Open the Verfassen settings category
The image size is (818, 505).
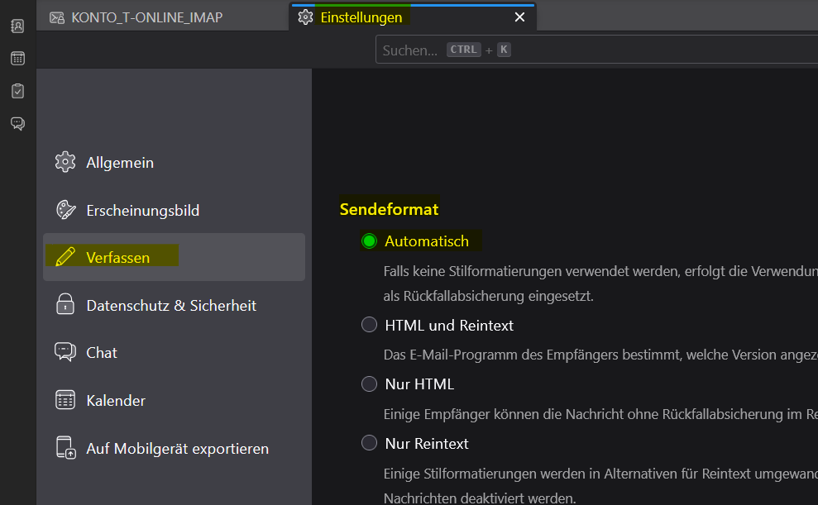tap(118, 258)
